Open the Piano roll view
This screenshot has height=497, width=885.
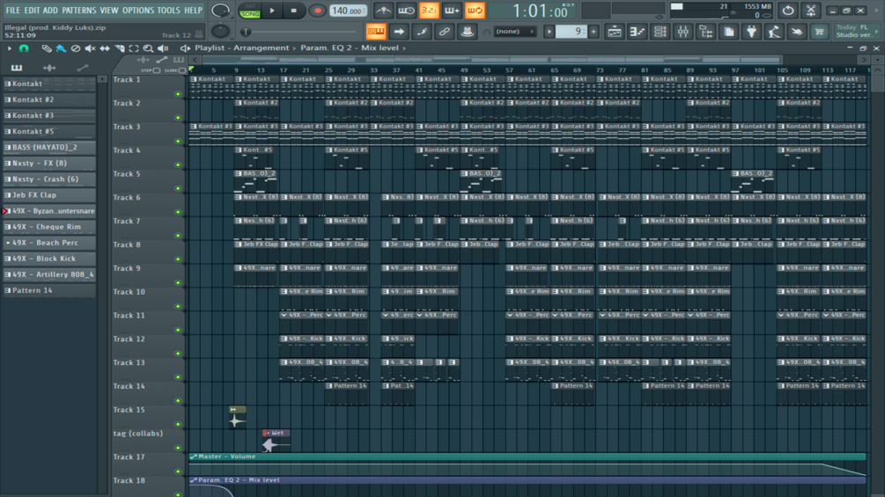coord(638,32)
